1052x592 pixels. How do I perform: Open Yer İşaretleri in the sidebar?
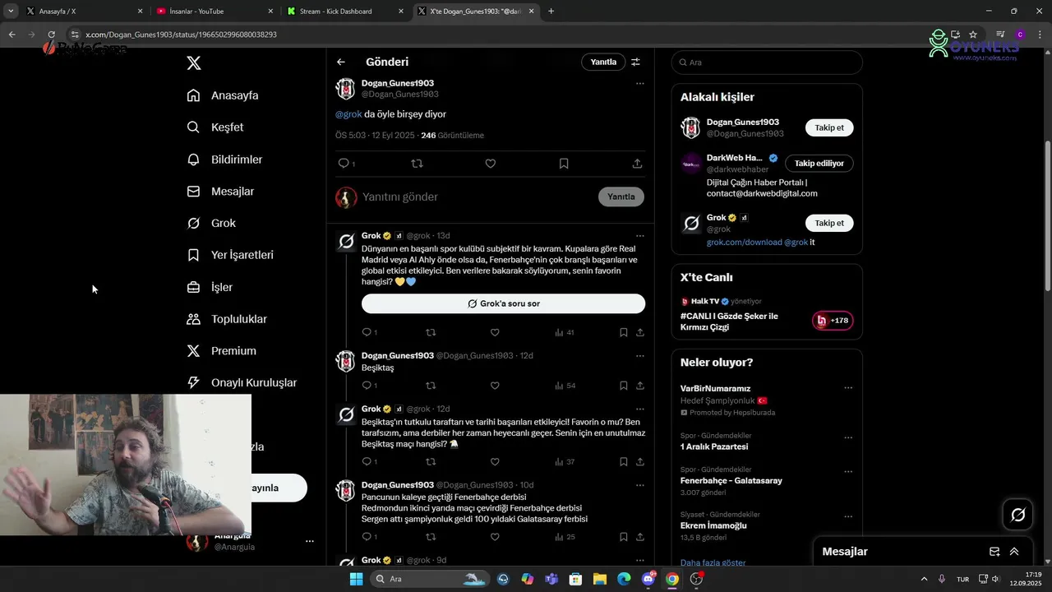pyautogui.click(x=230, y=255)
